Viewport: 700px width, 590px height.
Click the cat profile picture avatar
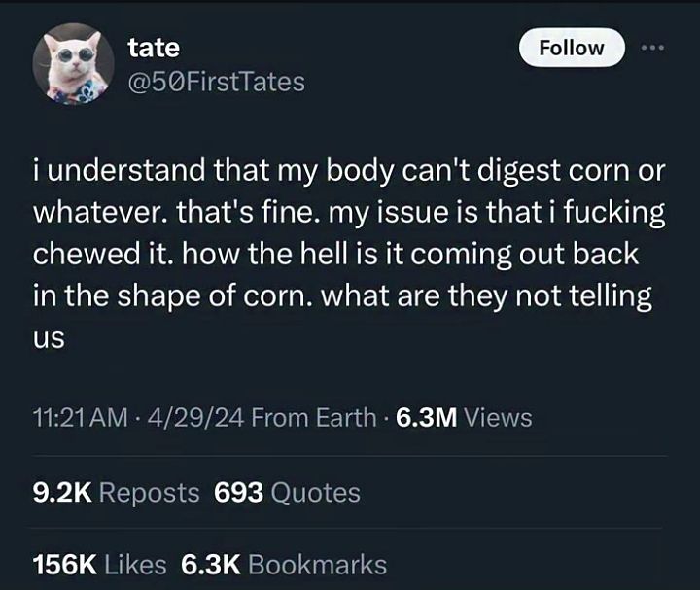(x=73, y=64)
